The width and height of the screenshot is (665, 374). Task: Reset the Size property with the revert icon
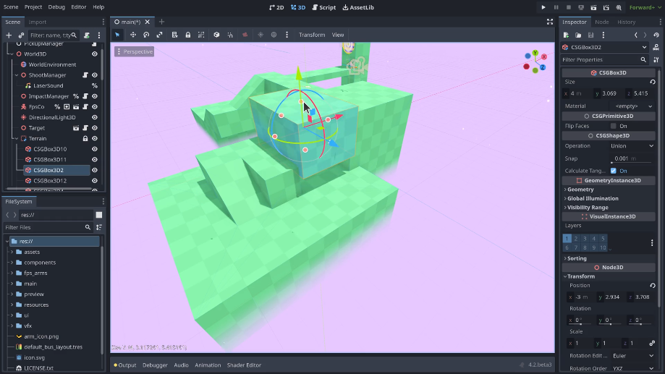tap(653, 82)
